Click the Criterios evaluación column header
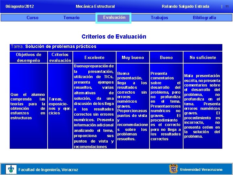The height and width of the screenshot is (175, 233). click(60, 57)
